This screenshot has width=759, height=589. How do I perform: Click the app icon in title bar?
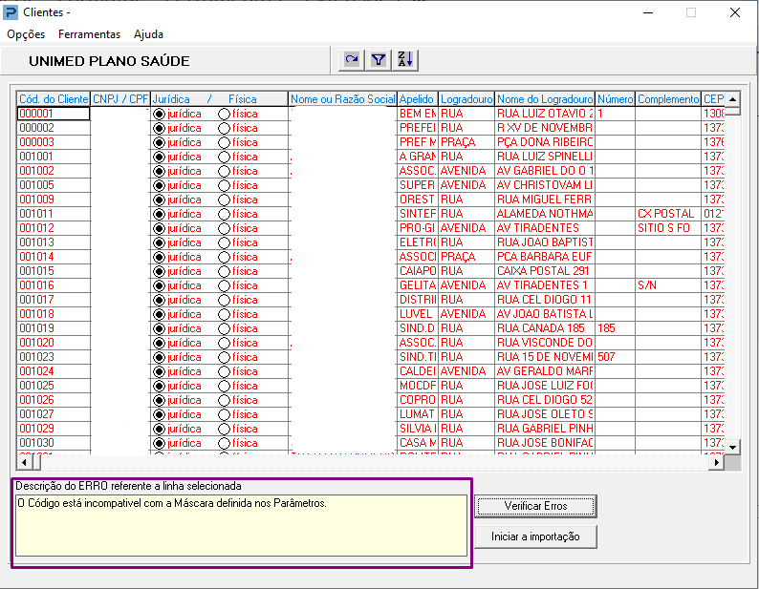pyautogui.click(x=11, y=12)
